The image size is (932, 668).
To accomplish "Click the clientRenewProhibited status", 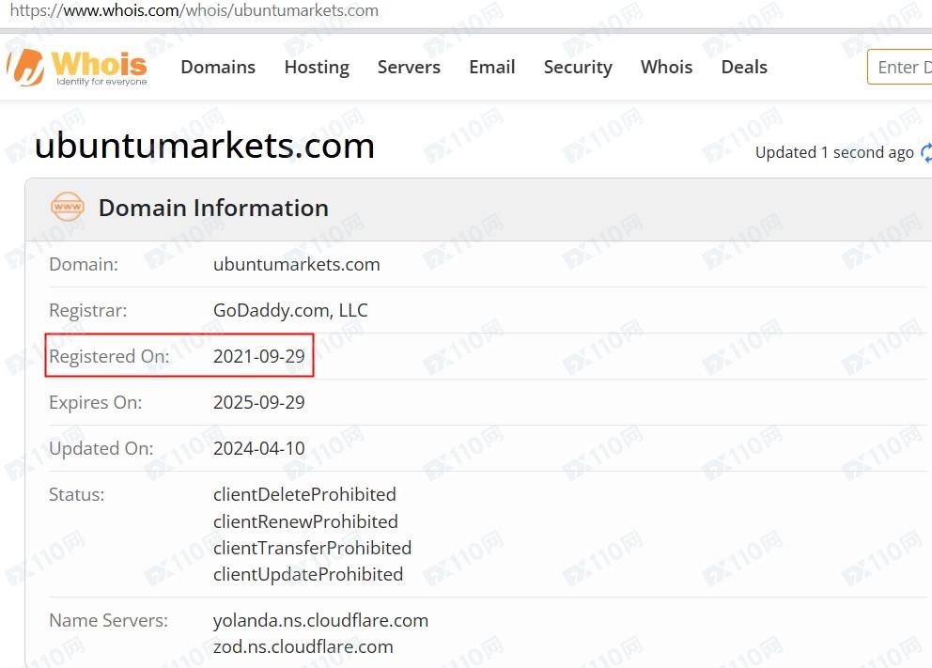I will (x=305, y=521).
